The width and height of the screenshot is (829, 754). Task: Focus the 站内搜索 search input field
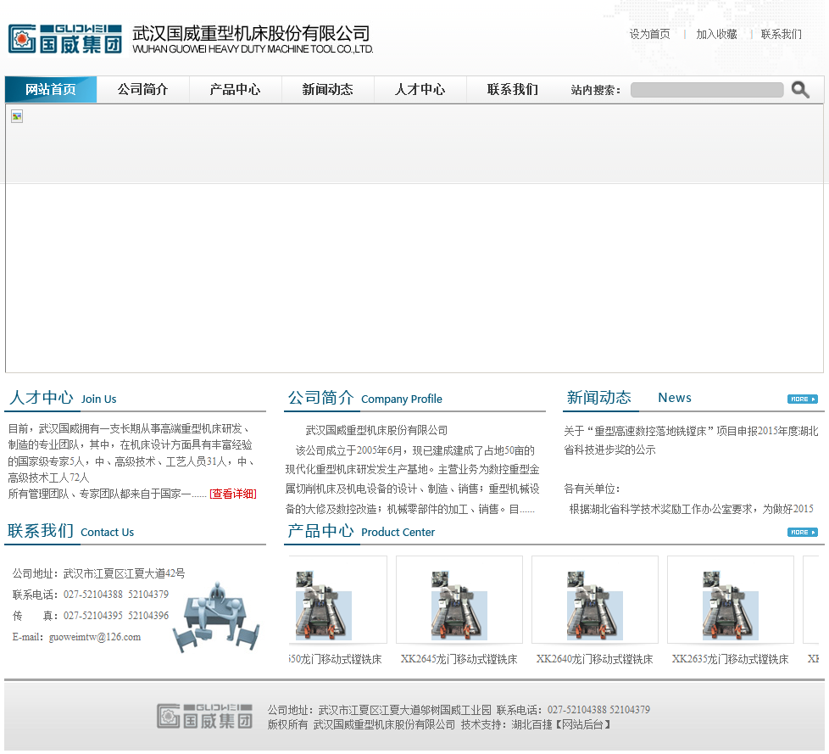pyautogui.click(x=706, y=90)
